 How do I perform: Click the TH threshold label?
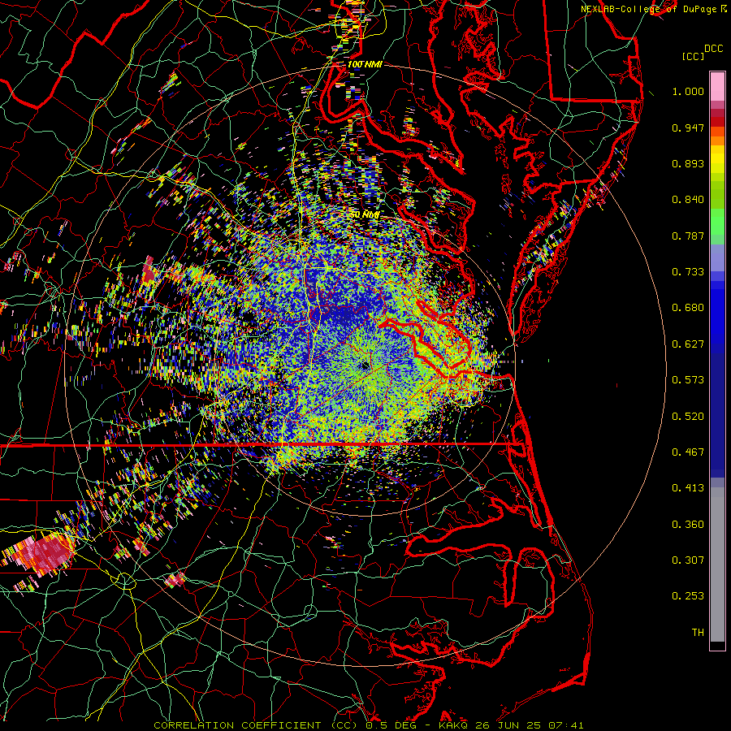pyautogui.click(x=698, y=633)
